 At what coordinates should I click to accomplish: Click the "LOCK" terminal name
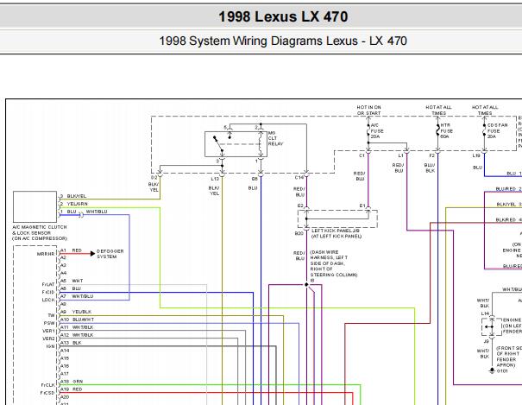click(48, 300)
